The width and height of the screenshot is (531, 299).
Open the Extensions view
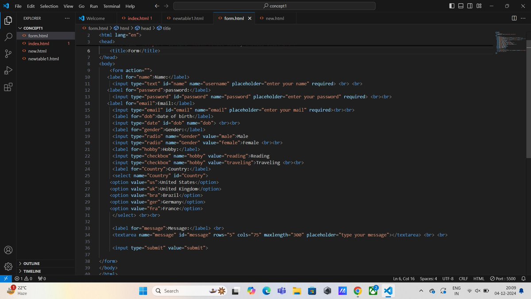click(x=8, y=87)
